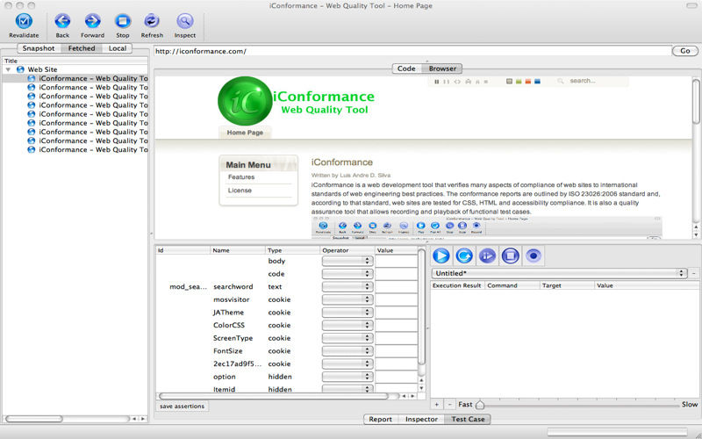702x439 pixels.
Task: Open the Operator dropdown for the ScreenType row
Action: [347, 338]
